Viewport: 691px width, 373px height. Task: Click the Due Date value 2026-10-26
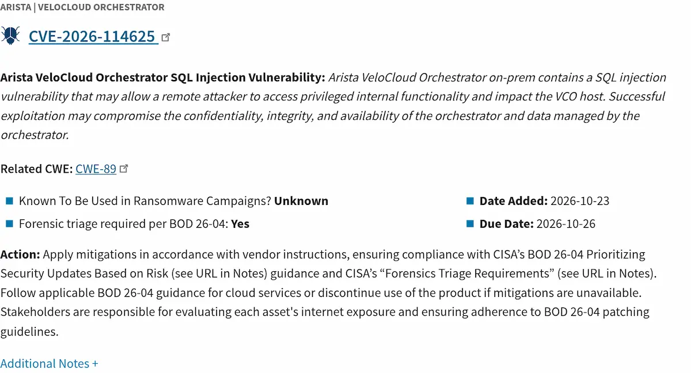[x=566, y=224]
